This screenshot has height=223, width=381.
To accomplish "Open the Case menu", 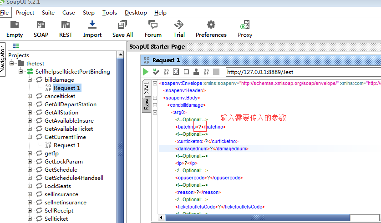I will point(69,13).
